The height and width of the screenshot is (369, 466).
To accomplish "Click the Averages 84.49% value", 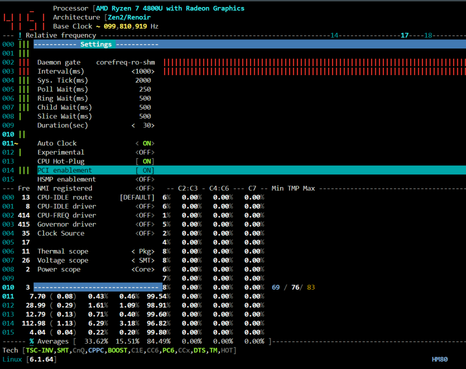I will click(159, 341).
